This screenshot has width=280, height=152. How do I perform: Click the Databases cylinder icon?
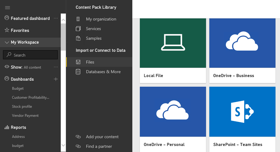click(78, 72)
